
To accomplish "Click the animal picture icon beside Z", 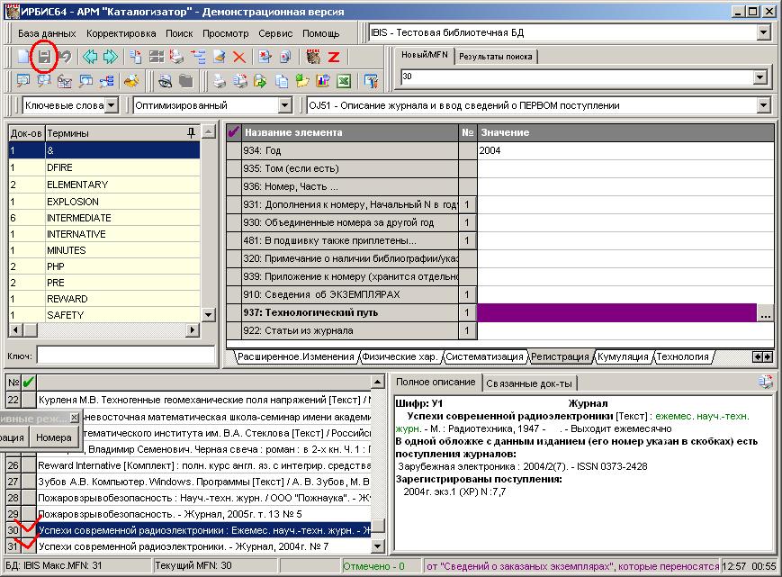I will 313,57.
